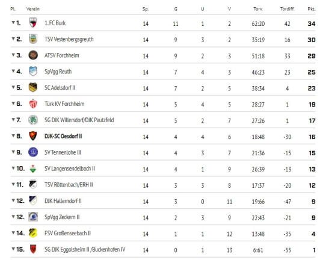This screenshot has width=323, height=260.
Task: Click the TSV Vestenbergsgreuth club crest
Action: pos(33,39)
